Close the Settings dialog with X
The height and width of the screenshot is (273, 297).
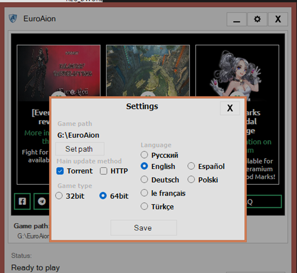[x=230, y=108]
